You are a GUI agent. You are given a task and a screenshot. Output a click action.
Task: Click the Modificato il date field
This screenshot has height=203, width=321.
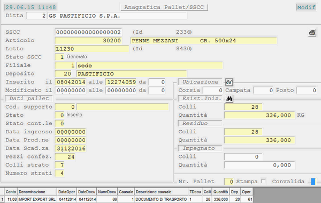click(x=70, y=90)
